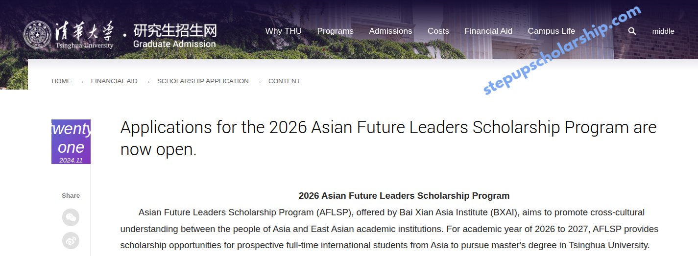Screen dimensions: 698x256
Task: Share the article via Weibo icon
Action: [x=71, y=241]
